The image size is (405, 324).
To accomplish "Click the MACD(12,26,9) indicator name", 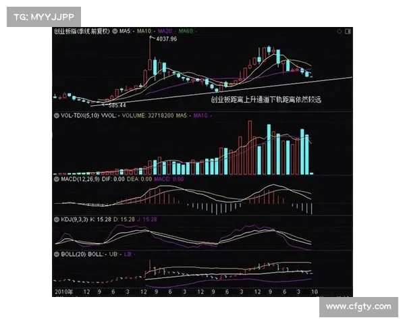I will [80, 179].
